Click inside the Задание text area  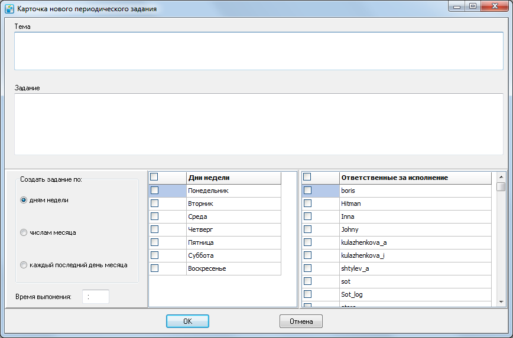pos(259,124)
